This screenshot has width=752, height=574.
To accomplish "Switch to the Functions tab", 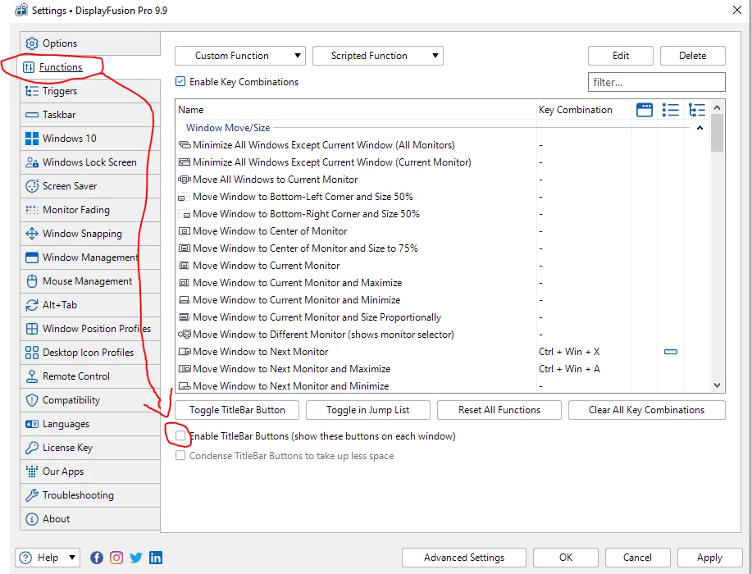I will [61, 67].
